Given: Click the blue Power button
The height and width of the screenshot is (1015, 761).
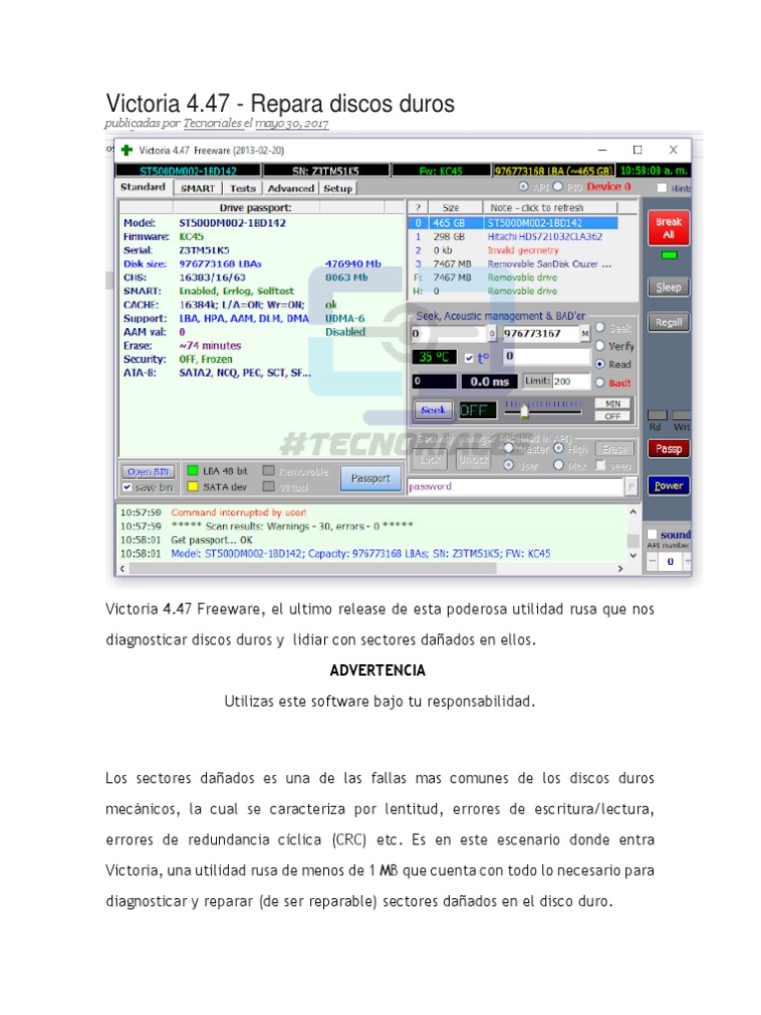Looking at the screenshot, I should (669, 486).
